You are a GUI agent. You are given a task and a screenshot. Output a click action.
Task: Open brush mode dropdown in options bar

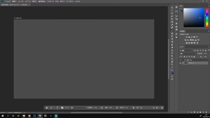(78, 108)
